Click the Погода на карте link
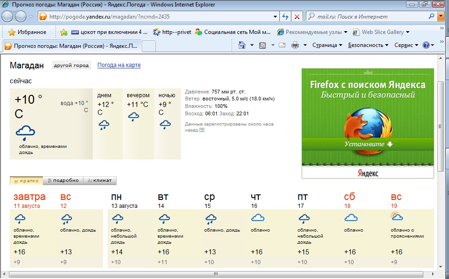 click(119, 65)
